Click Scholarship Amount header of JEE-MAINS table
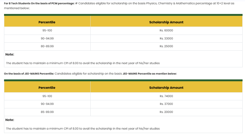This screenshot has height=136, width=245. tap(166, 88)
